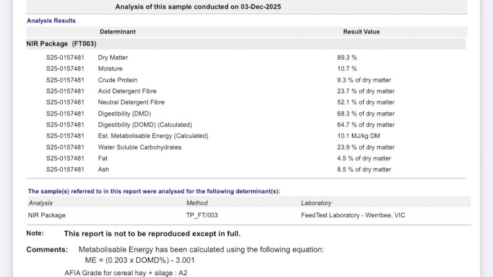The image size is (493, 277).
Task: Click the Ash result value 8.5 %
Action: click(364, 170)
